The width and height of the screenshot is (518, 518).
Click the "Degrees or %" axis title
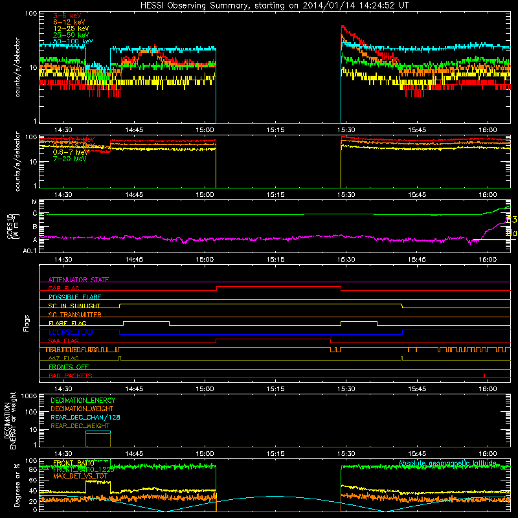[17, 485]
